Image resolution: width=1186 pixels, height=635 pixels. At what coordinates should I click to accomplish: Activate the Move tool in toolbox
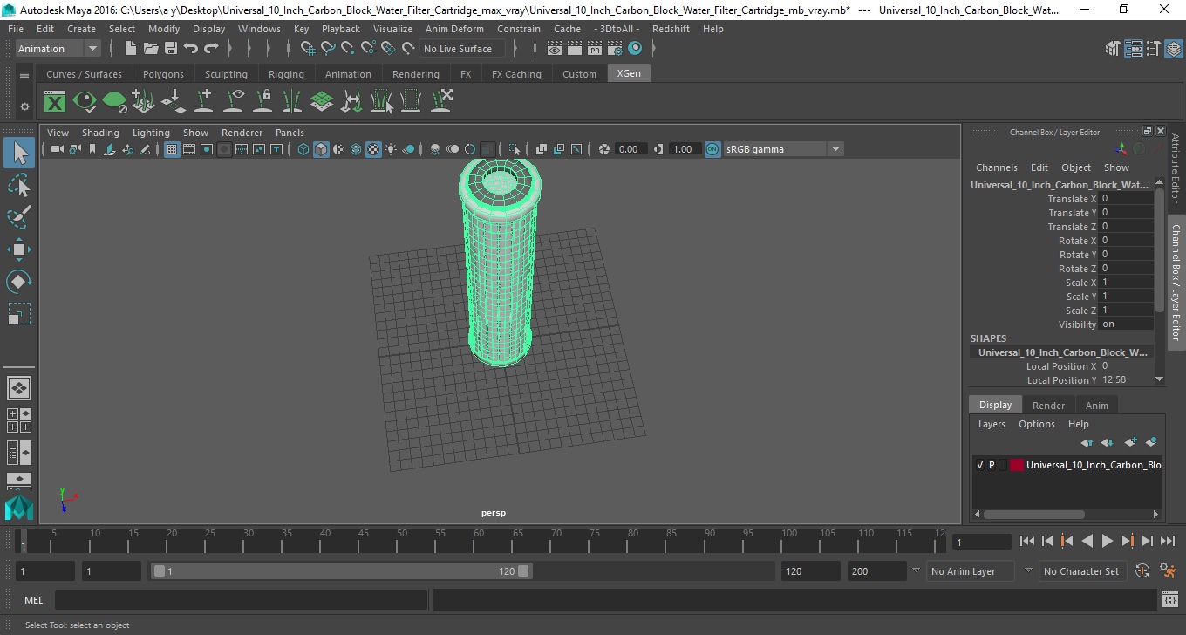coord(19,249)
